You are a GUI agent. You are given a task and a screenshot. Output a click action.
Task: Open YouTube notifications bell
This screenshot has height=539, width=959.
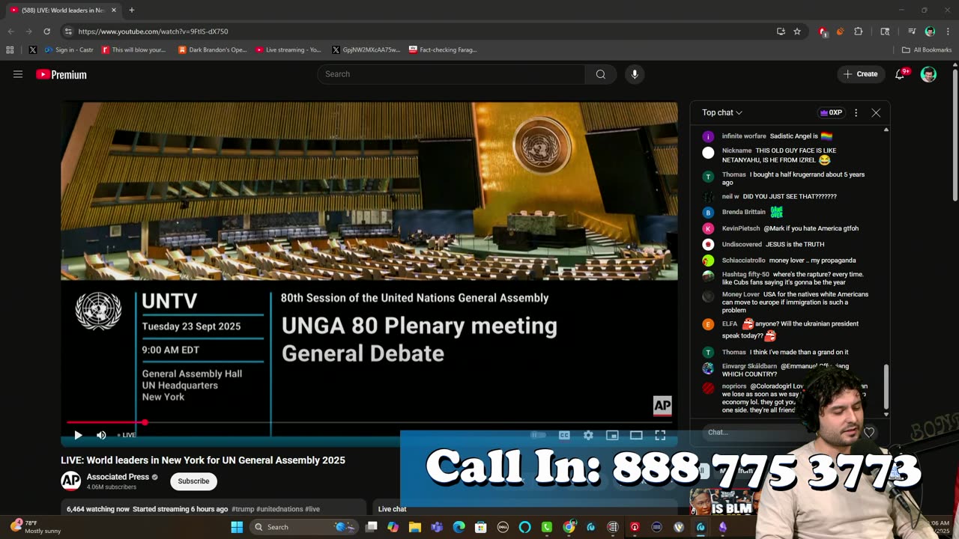click(x=901, y=74)
